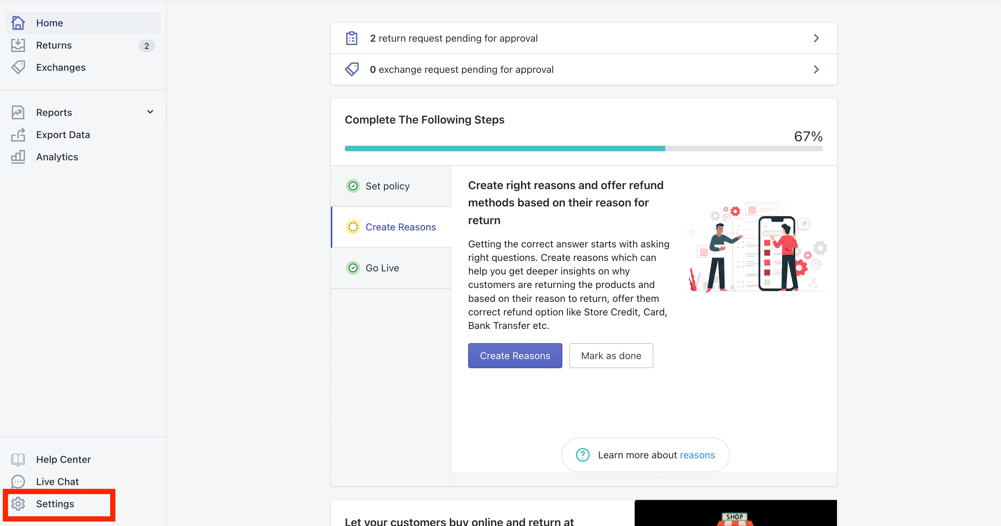The image size is (1001, 526).
Task: Open exchange requests pending via chevron arrow
Action: click(816, 69)
